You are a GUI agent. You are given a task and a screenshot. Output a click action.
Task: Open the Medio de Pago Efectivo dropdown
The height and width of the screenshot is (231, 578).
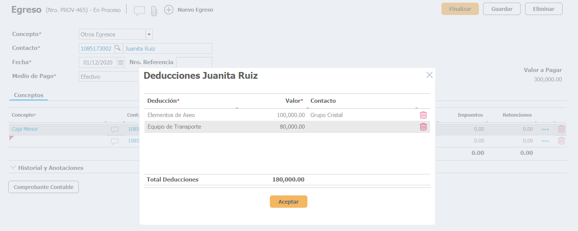pos(109,76)
